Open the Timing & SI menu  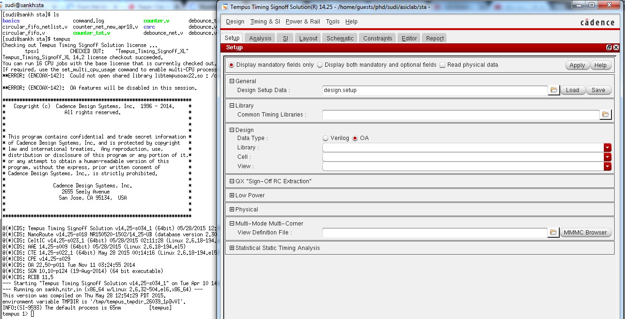(265, 22)
